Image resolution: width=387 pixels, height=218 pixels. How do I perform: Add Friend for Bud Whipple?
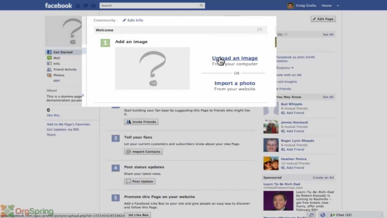coord(293,113)
